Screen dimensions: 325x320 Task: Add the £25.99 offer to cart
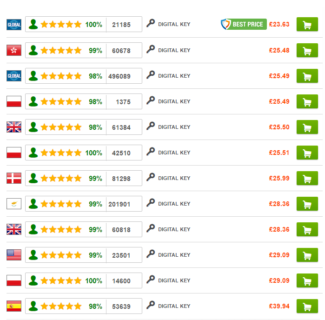tap(307, 178)
